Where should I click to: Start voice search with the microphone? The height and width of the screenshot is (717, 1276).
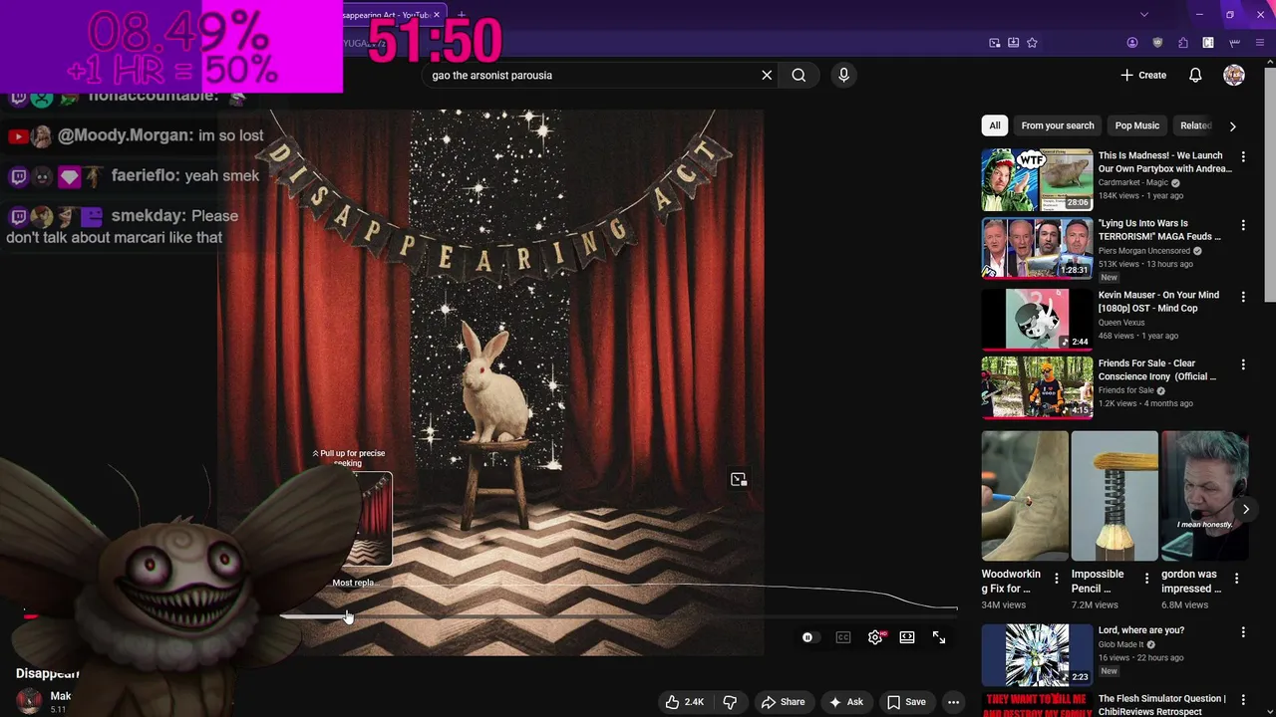click(x=843, y=75)
